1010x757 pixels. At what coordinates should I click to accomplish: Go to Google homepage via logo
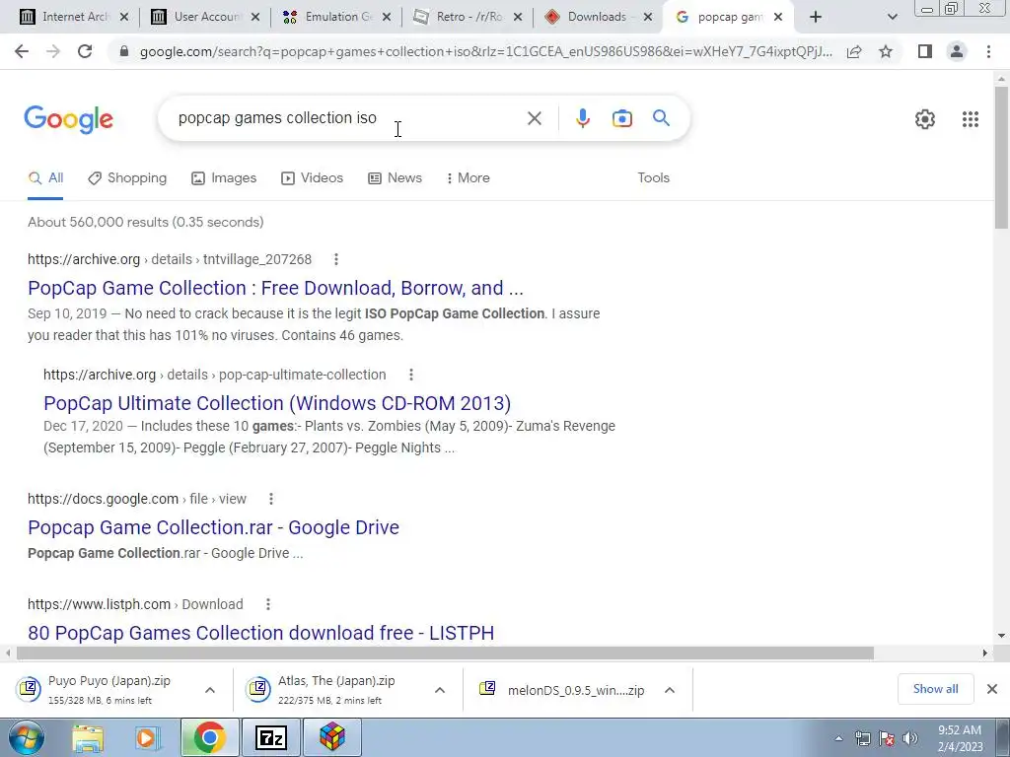(x=68, y=119)
